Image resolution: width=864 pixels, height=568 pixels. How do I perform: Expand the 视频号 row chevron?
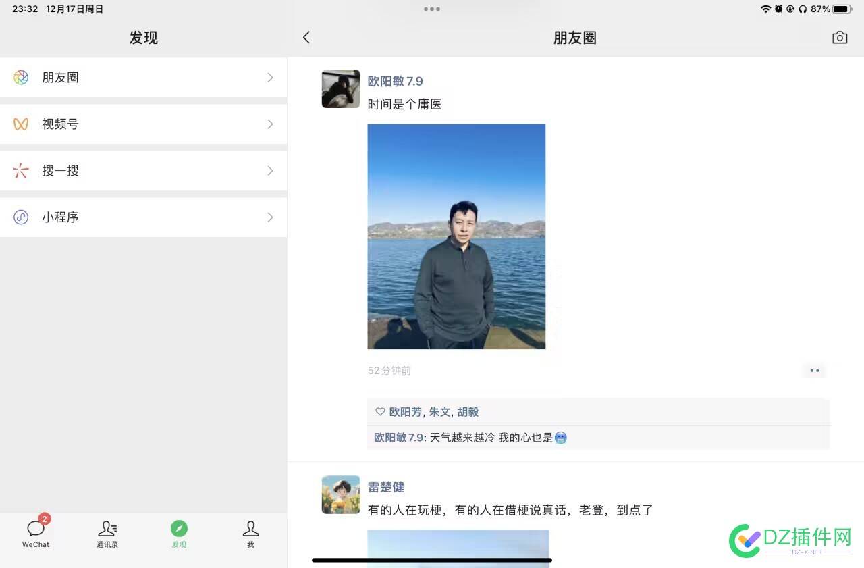(270, 124)
